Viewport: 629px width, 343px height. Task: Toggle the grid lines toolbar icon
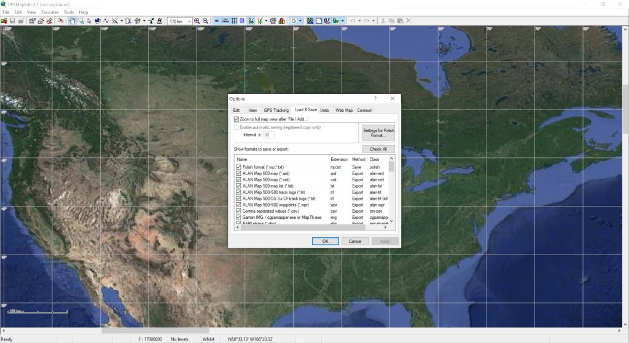pyautogui.click(x=234, y=20)
